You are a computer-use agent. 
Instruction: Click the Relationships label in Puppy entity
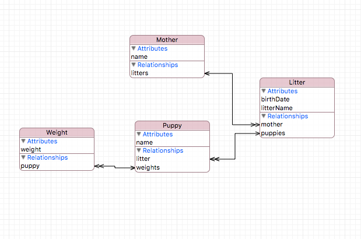click(x=163, y=150)
